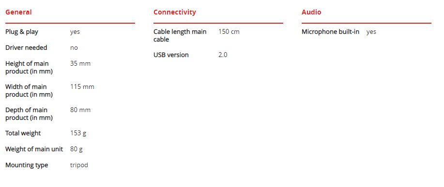This screenshot has width=444, height=187.
Task: Click the Connectivity section heading
Action: point(174,12)
